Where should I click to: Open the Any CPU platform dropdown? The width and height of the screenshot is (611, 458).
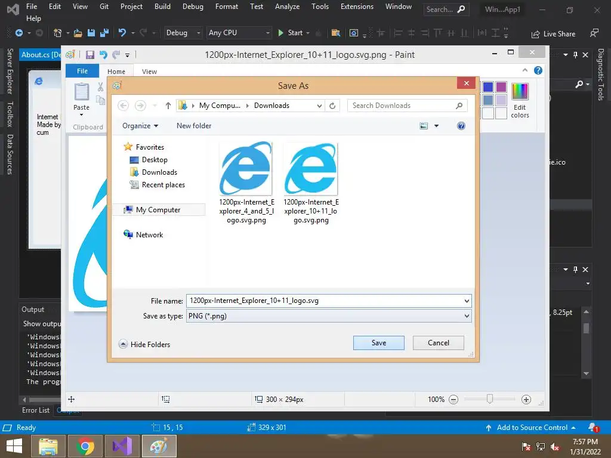[239, 33]
